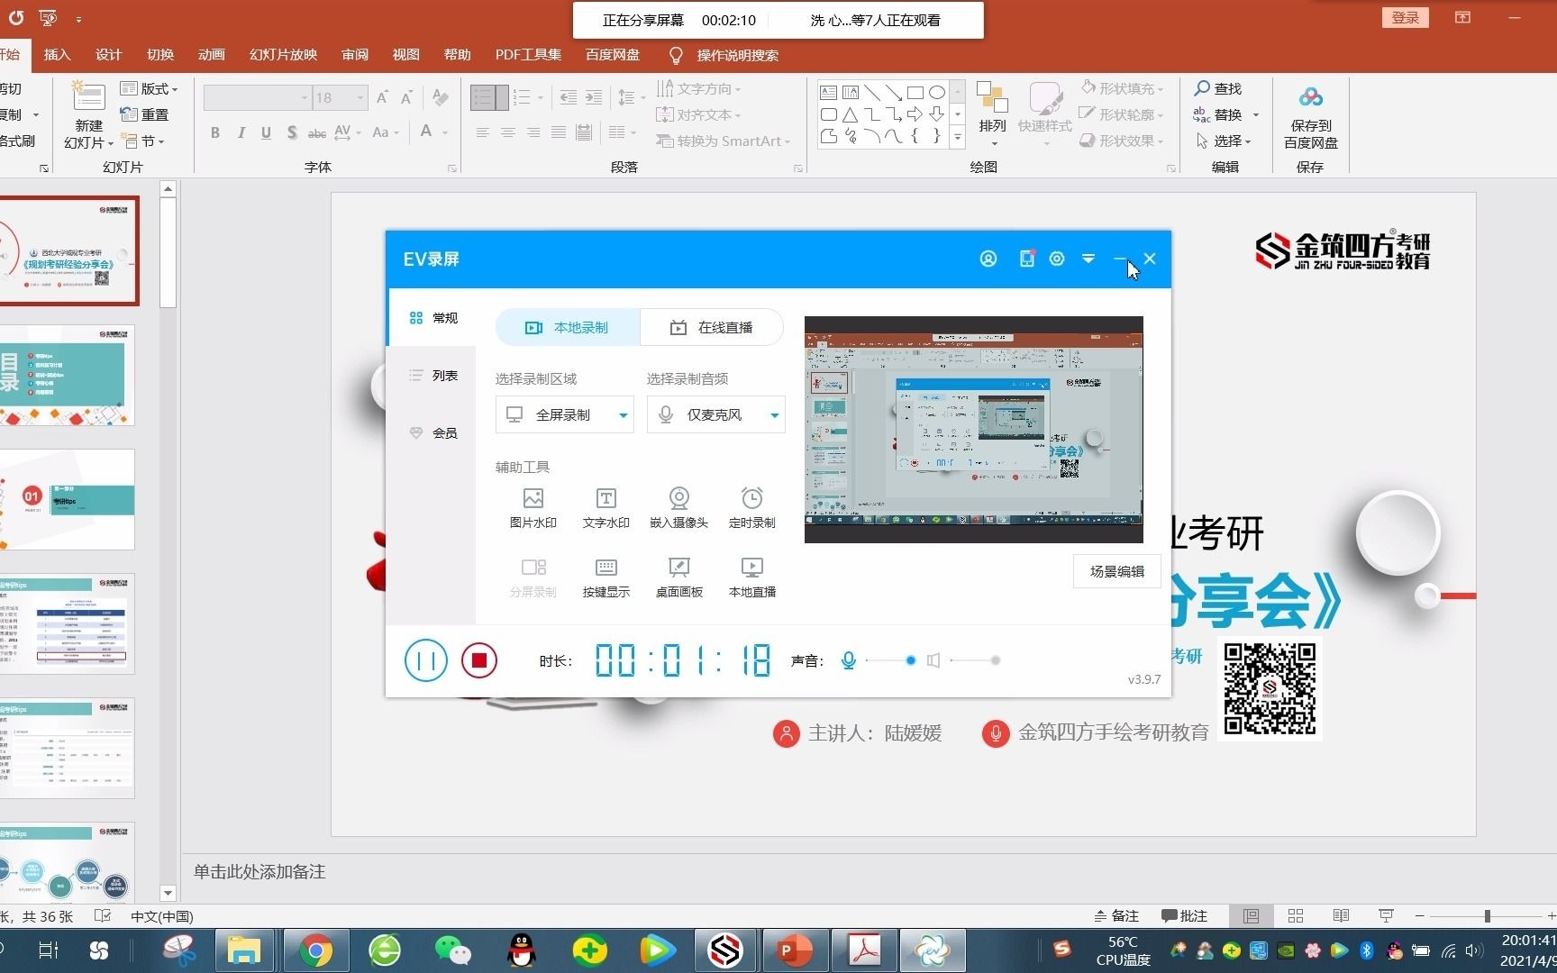Click 查找 in the 编辑 group
Image resolution: width=1557 pixels, height=973 pixels.
click(x=1218, y=88)
